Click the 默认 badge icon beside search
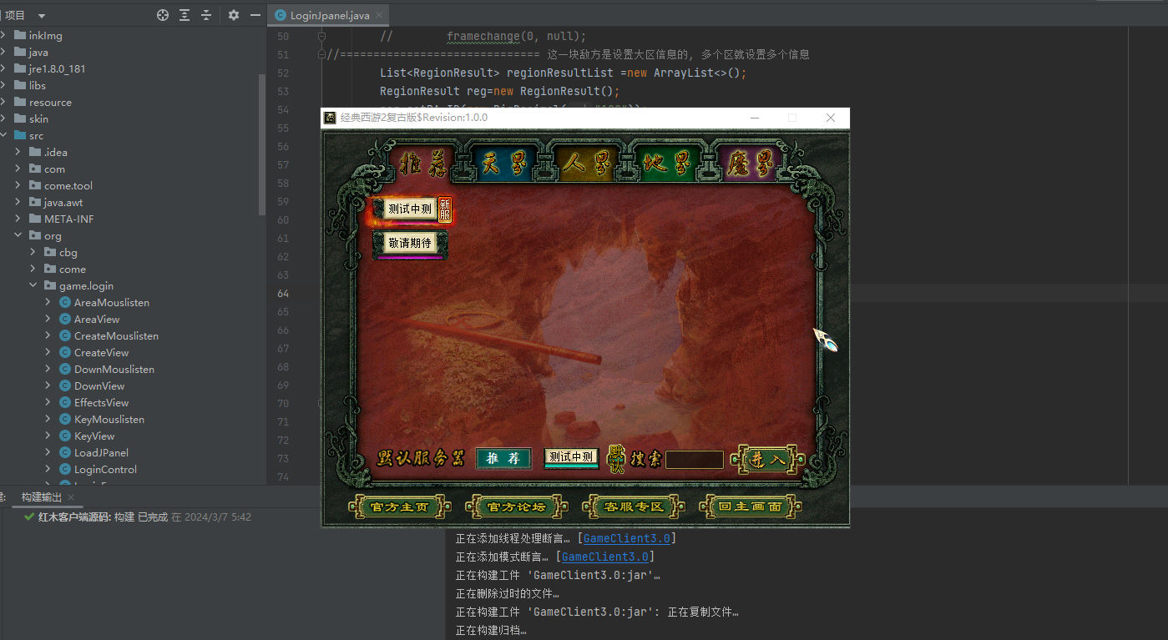The width and height of the screenshot is (1168, 640). point(616,459)
